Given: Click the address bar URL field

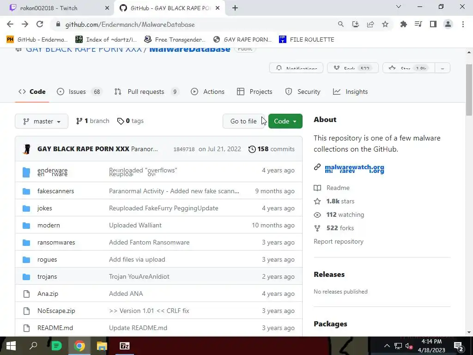Looking at the screenshot, I should tap(193, 24).
